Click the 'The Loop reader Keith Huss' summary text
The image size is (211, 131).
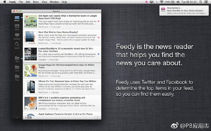[x=67, y=22]
